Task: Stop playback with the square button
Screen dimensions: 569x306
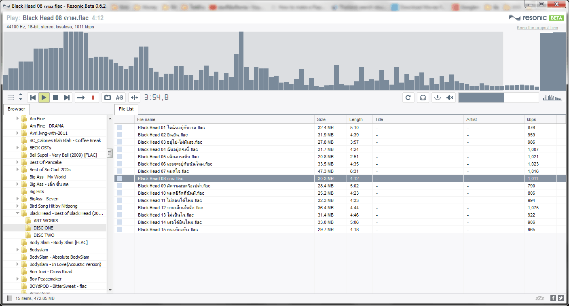Action: pos(55,98)
